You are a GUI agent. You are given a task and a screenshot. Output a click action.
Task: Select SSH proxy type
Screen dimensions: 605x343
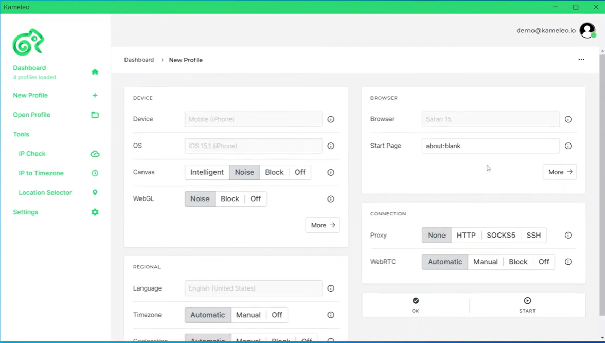pyautogui.click(x=533, y=235)
